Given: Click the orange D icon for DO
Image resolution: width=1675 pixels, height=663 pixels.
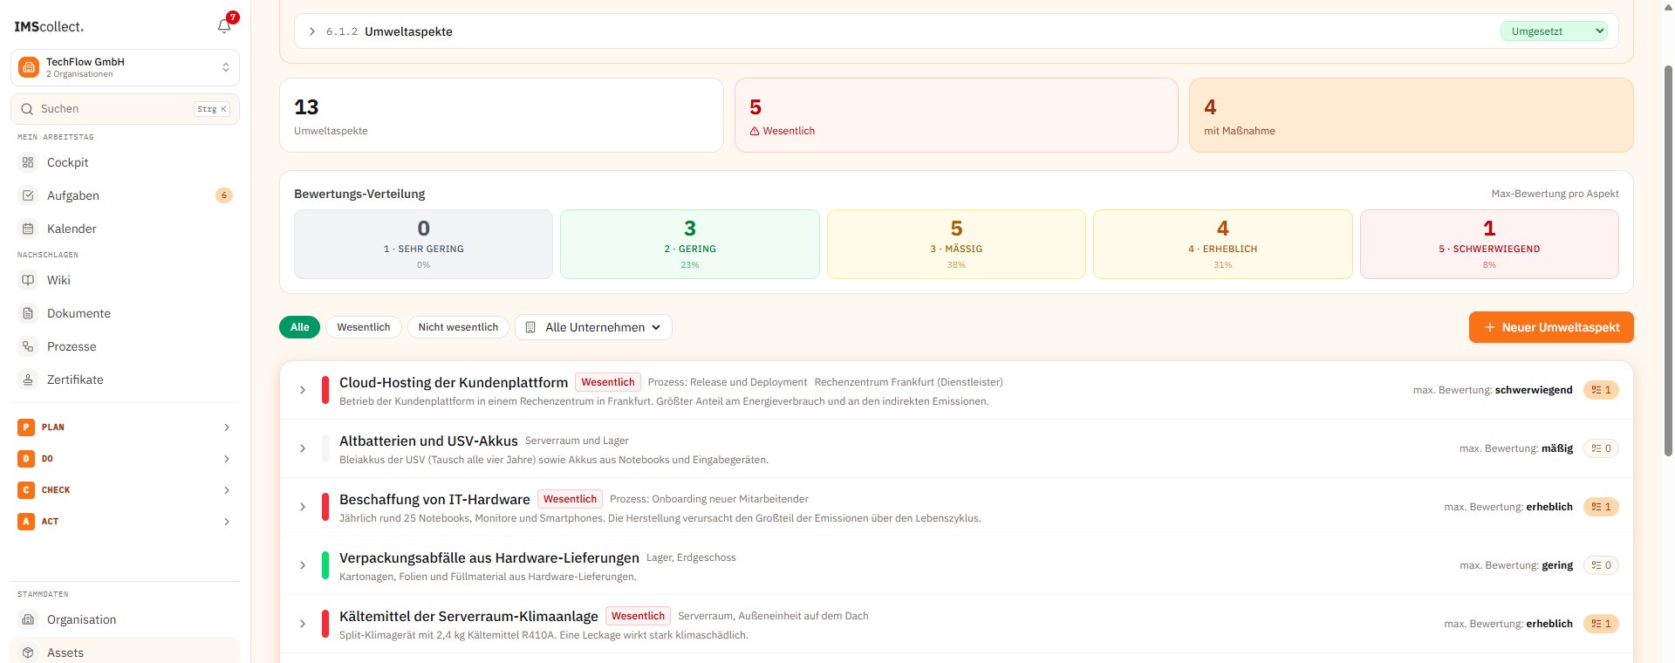Looking at the screenshot, I should (x=26, y=459).
